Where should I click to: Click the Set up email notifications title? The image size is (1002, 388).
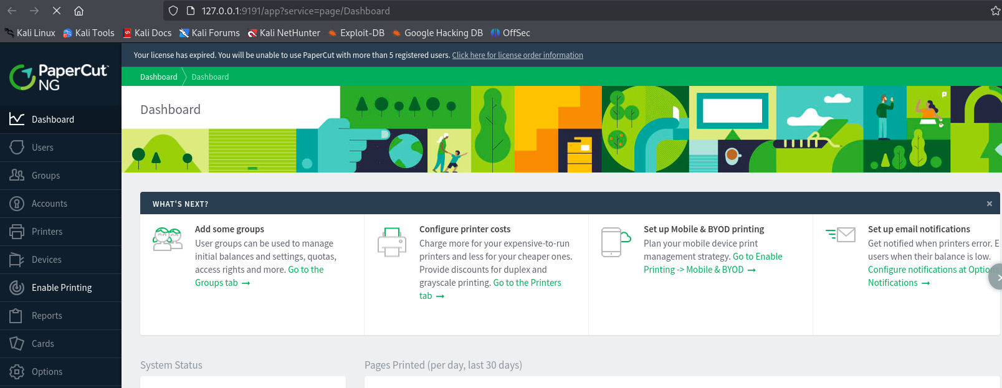919,229
